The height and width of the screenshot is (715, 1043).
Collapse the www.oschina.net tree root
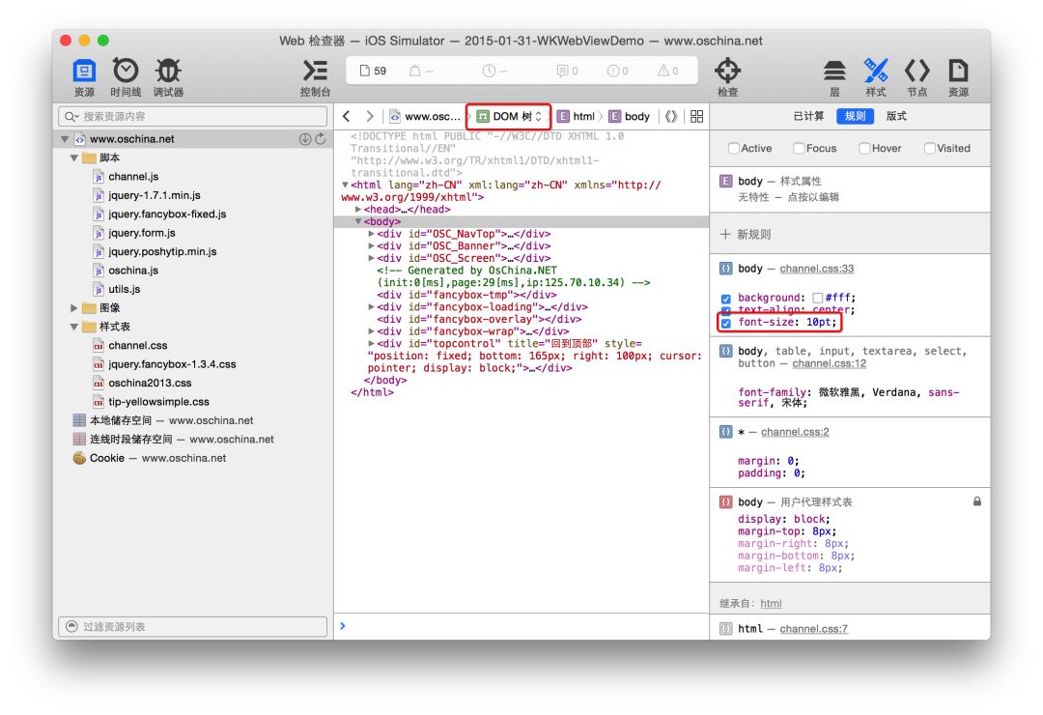(65, 139)
